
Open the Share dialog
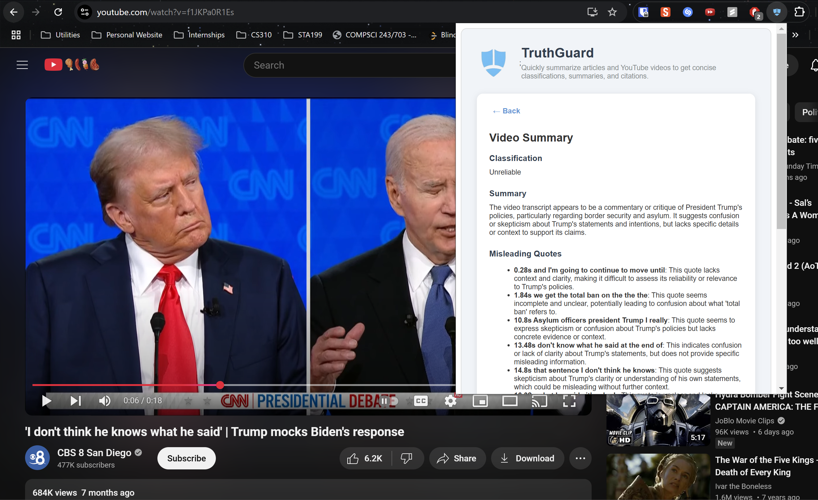[x=457, y=458]
